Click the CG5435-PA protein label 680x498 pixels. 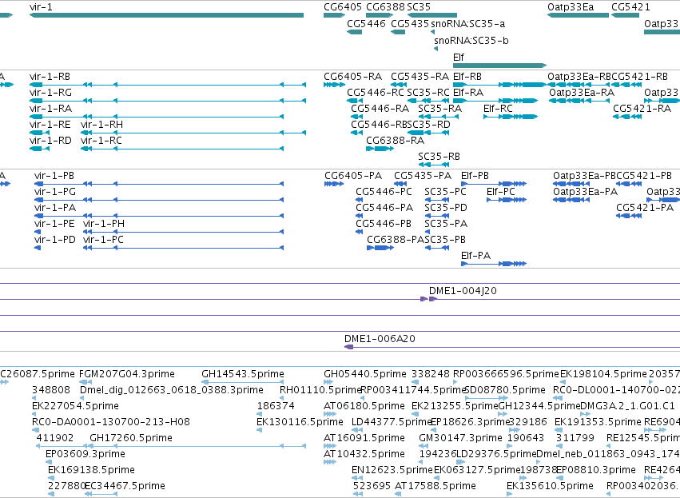coord(423,176)
